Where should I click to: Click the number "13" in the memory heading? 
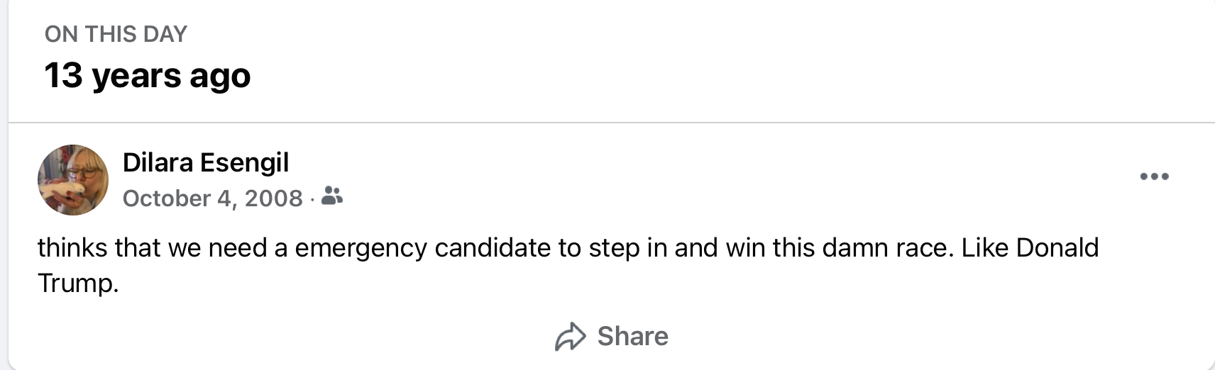(x=63, y=75)
